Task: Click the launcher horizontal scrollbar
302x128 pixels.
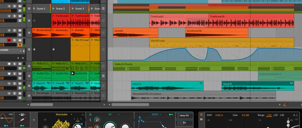Action: tap(41, 105)
